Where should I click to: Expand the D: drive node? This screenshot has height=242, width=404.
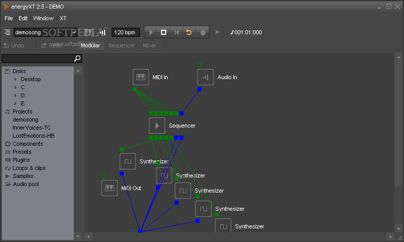pyautogui.click(x=16, y=95)
